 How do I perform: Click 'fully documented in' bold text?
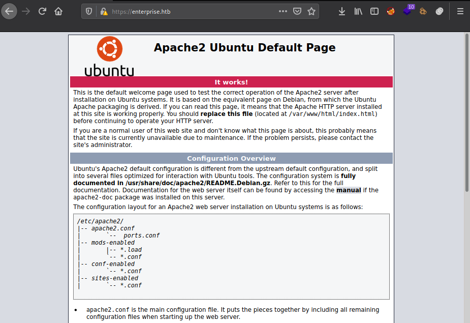[x=214, y=180]
